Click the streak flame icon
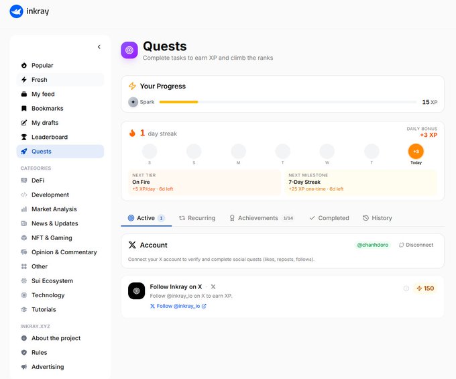The height and width of the screenshot is (379, 456). pyautogui.click(x=132, y=133)
